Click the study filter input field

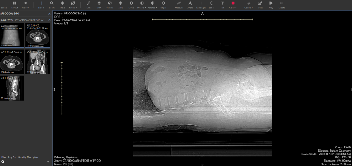click(x=26, y=162)
